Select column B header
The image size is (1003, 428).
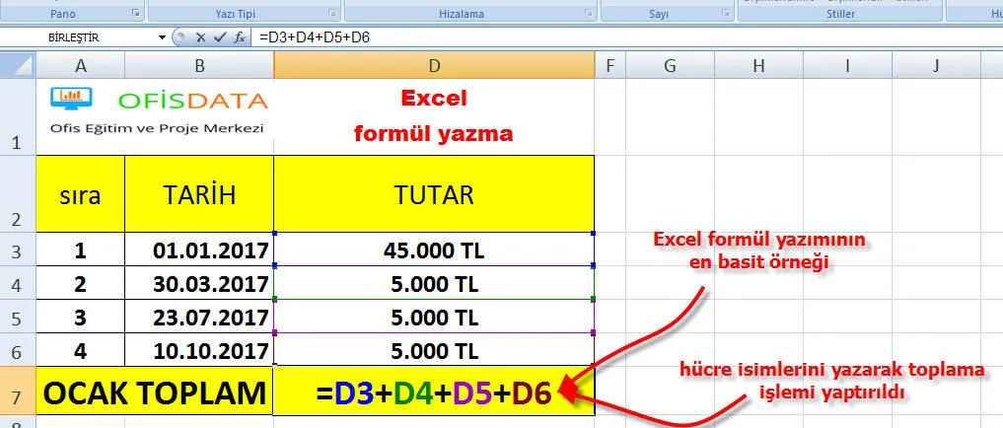pos(199,66)
